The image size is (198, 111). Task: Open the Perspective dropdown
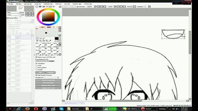coord(52,77)
